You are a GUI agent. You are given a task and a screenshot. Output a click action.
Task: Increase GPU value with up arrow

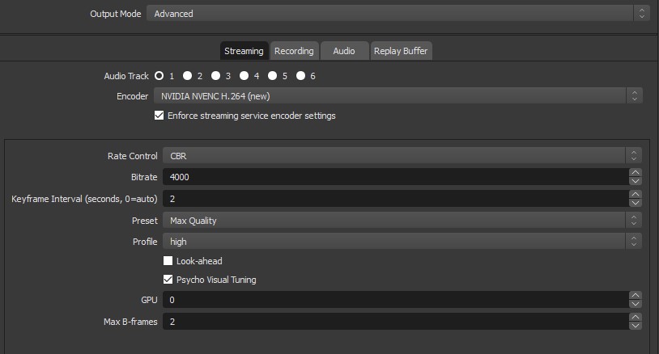pos(635,295)
